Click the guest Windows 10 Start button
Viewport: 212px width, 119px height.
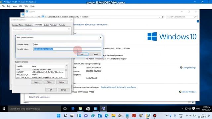[4, 109]
